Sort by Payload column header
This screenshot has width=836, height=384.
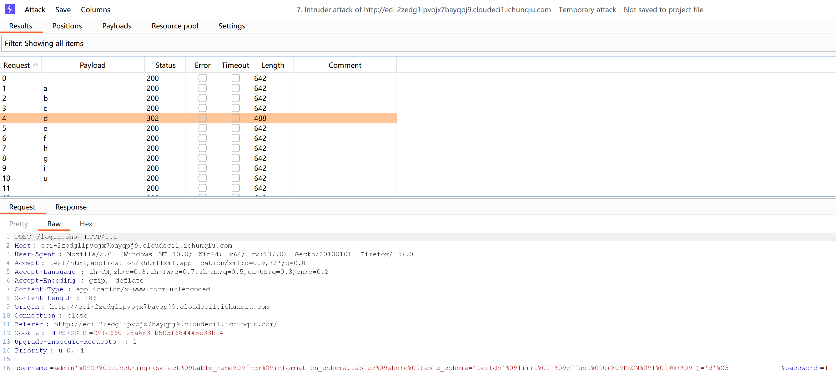point(93,65)
